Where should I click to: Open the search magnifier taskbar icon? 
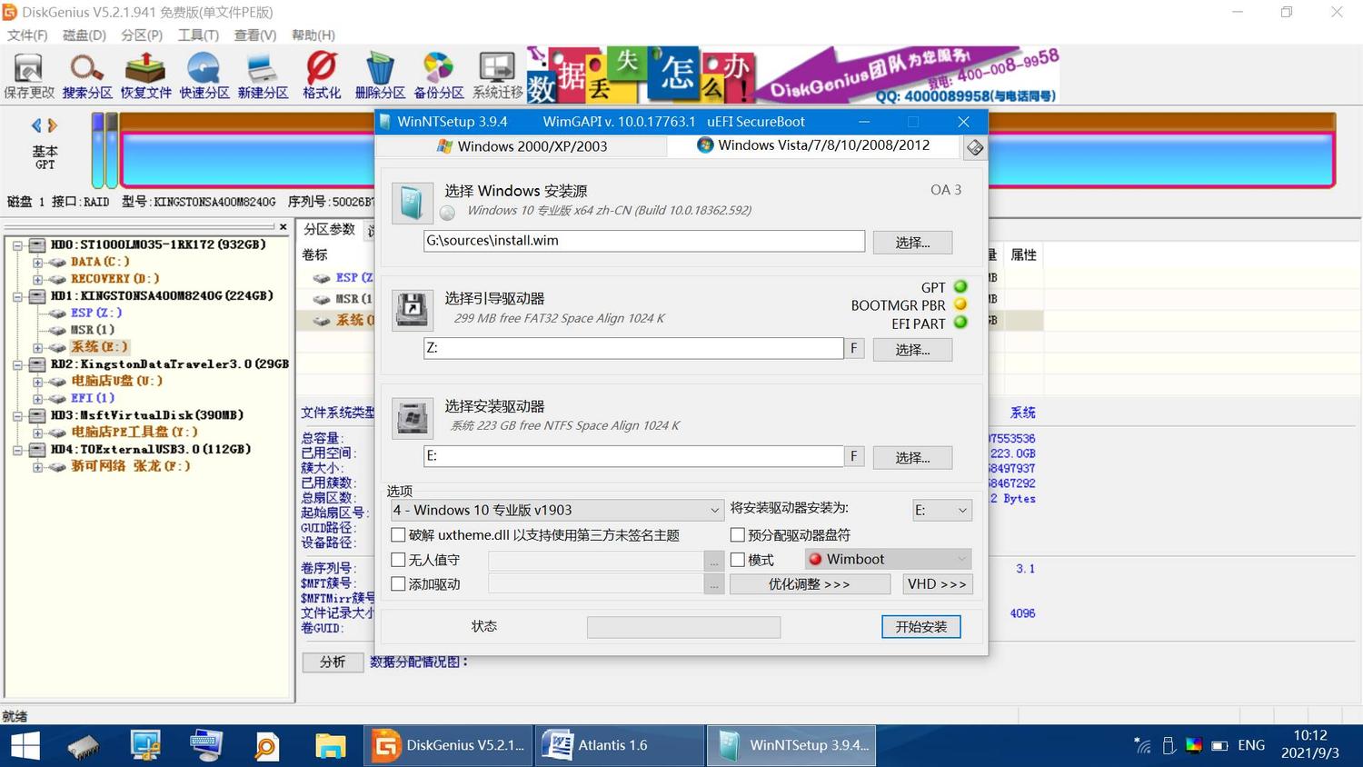click(266, 745)
